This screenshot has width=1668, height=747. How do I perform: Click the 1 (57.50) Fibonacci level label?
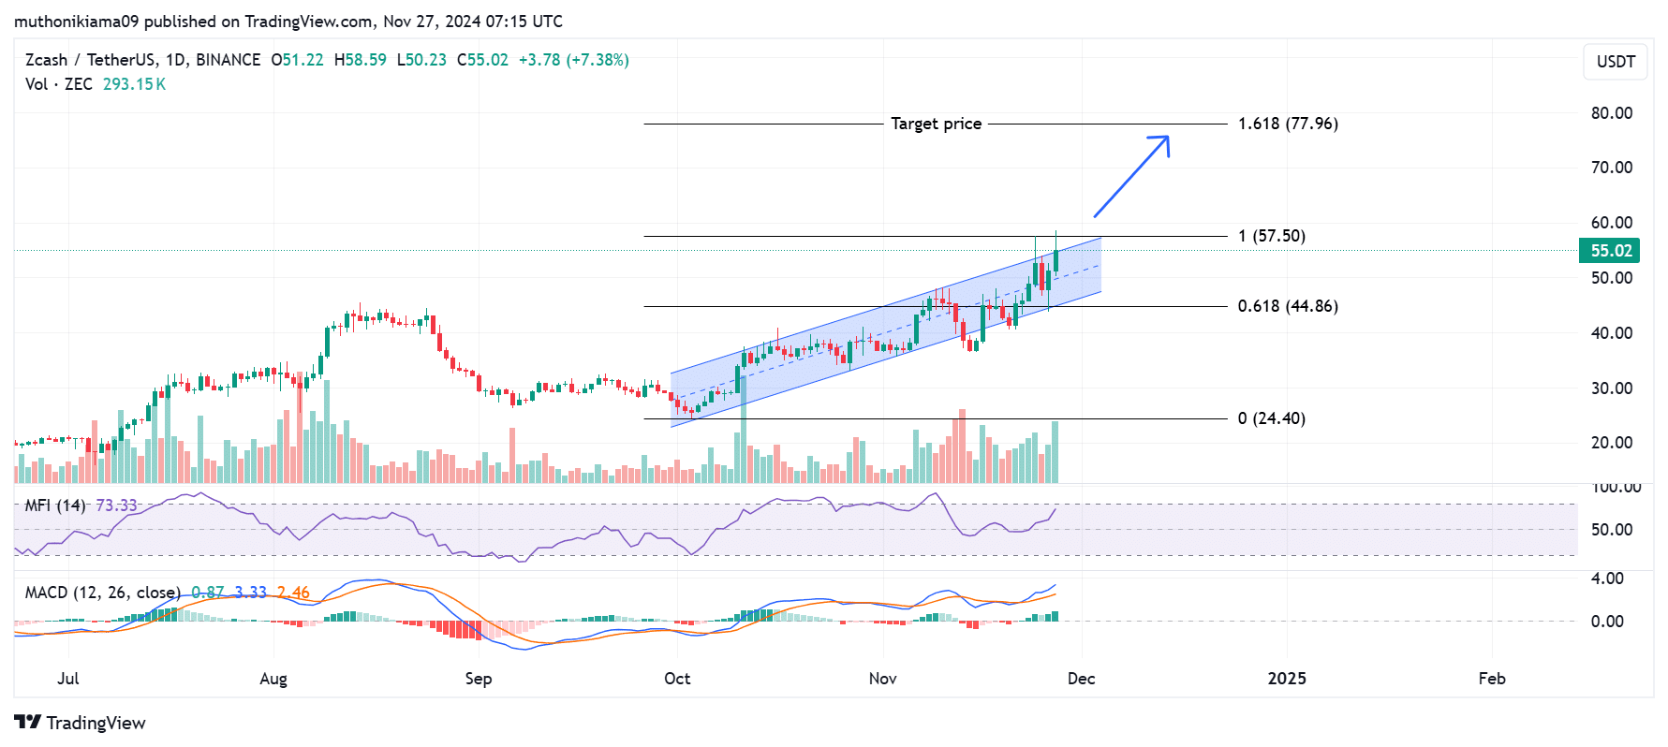point(1272,236)
